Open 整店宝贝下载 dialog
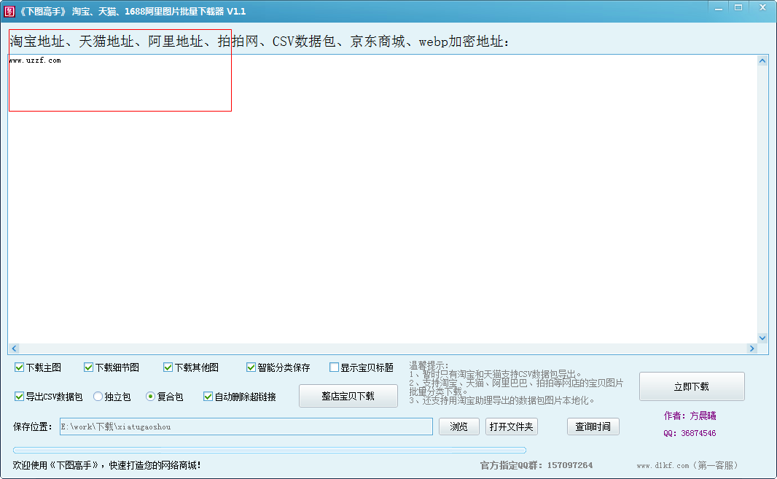This screenshot has width=777, height=479. 348,396
